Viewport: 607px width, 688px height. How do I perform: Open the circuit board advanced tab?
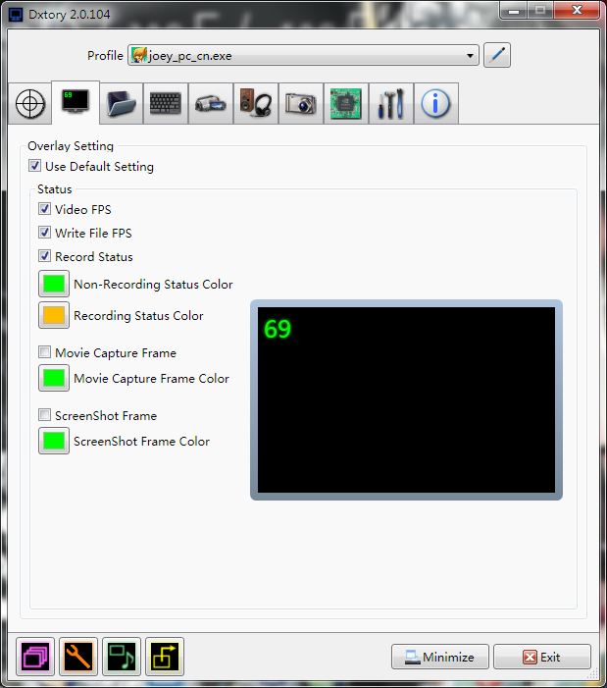point(345,104)
